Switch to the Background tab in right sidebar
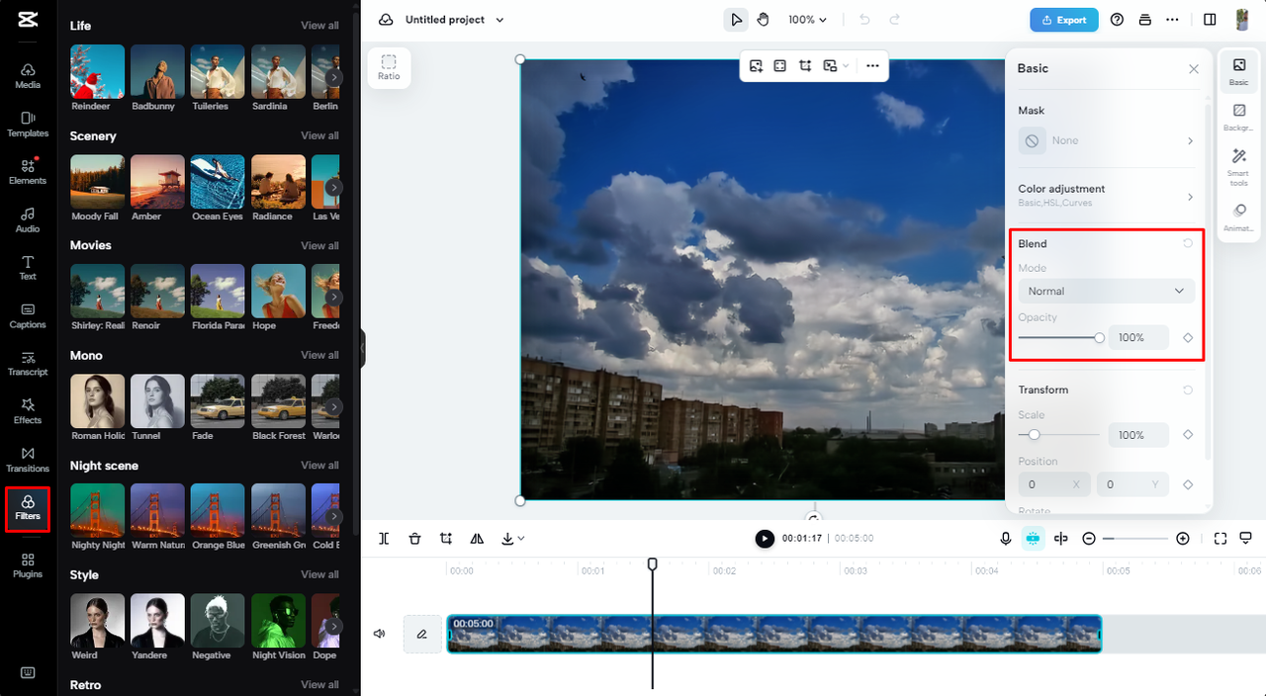 click(x=1239, y=118)
